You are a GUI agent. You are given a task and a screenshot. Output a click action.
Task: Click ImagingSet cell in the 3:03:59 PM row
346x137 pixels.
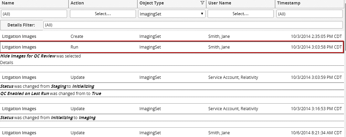150,77
